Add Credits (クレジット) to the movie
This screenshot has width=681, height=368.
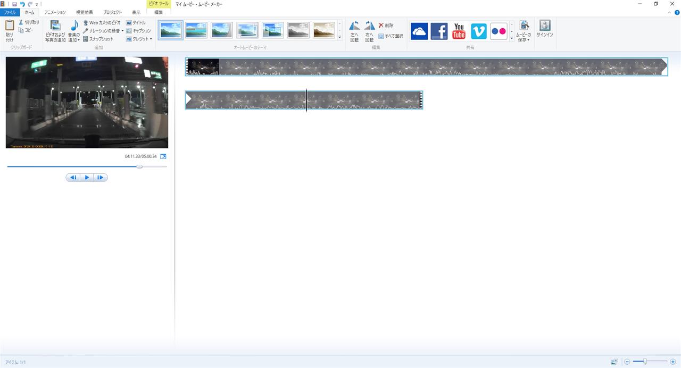click(x=137, y=39)
